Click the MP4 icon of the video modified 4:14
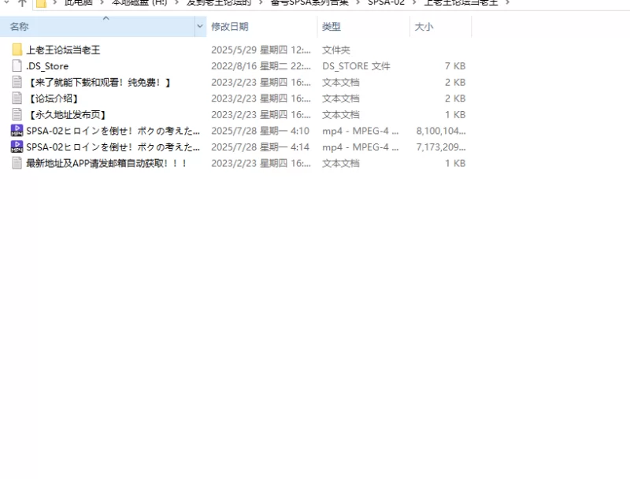 coord(17,147)
